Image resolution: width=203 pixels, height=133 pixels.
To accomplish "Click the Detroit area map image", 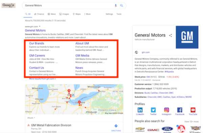I will (x=74, y=99).
